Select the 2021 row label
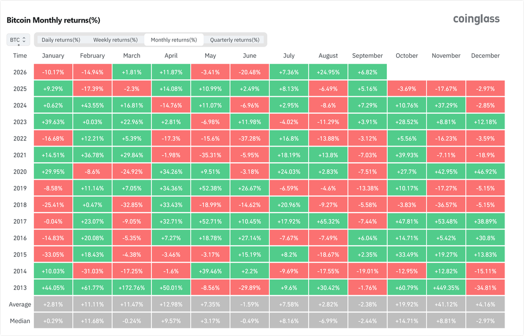The width and height of the screenshot is (524, 336). point(20,155)
